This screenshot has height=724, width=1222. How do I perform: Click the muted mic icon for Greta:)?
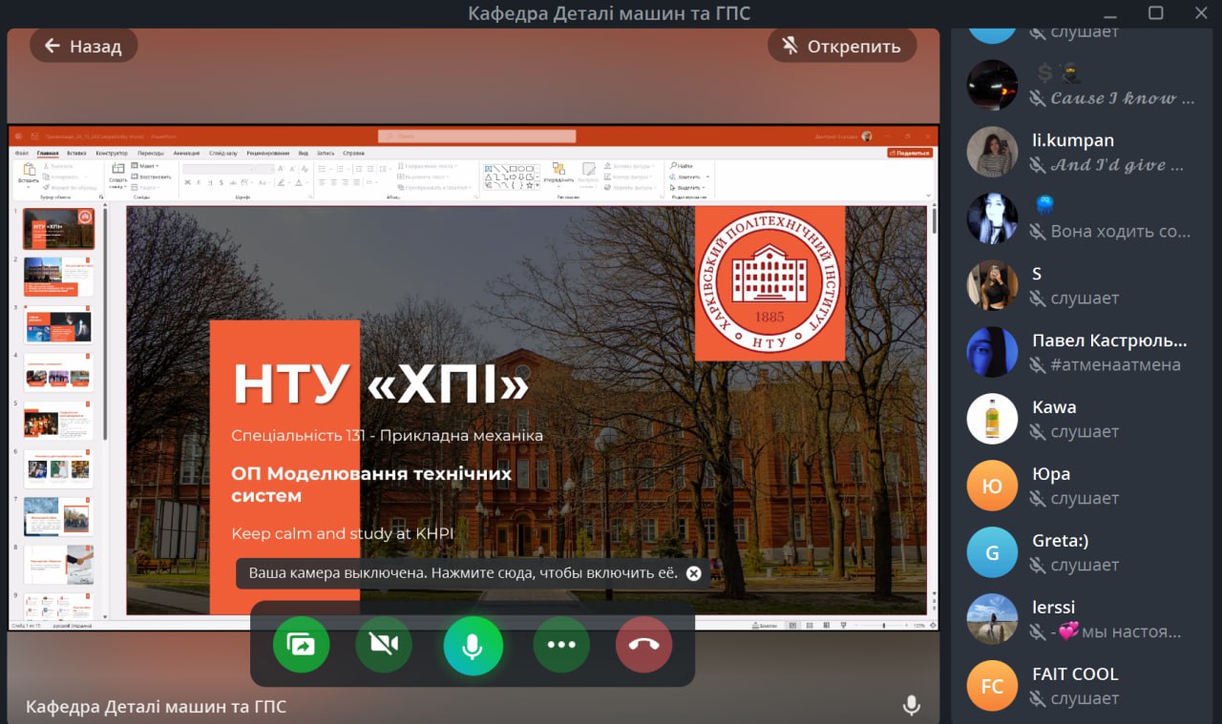coord(1038,566)
